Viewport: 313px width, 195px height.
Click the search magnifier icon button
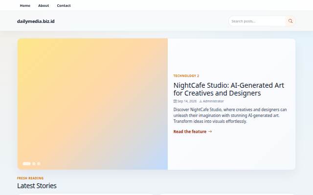(290, 21)
